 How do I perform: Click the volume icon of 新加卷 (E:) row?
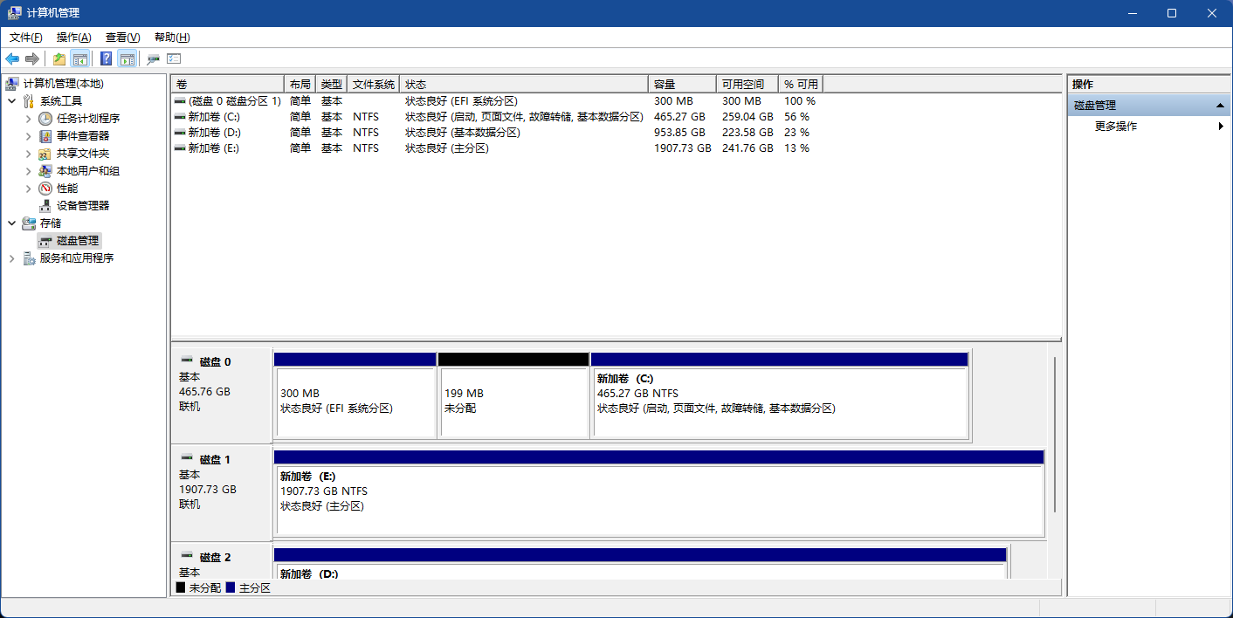point(180,148)
